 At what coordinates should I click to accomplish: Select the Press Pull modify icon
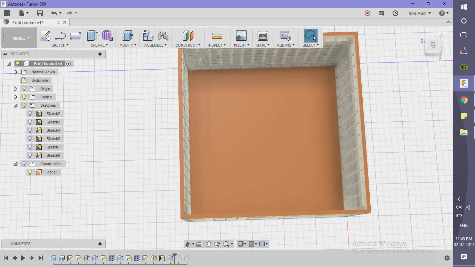[128, 35]
